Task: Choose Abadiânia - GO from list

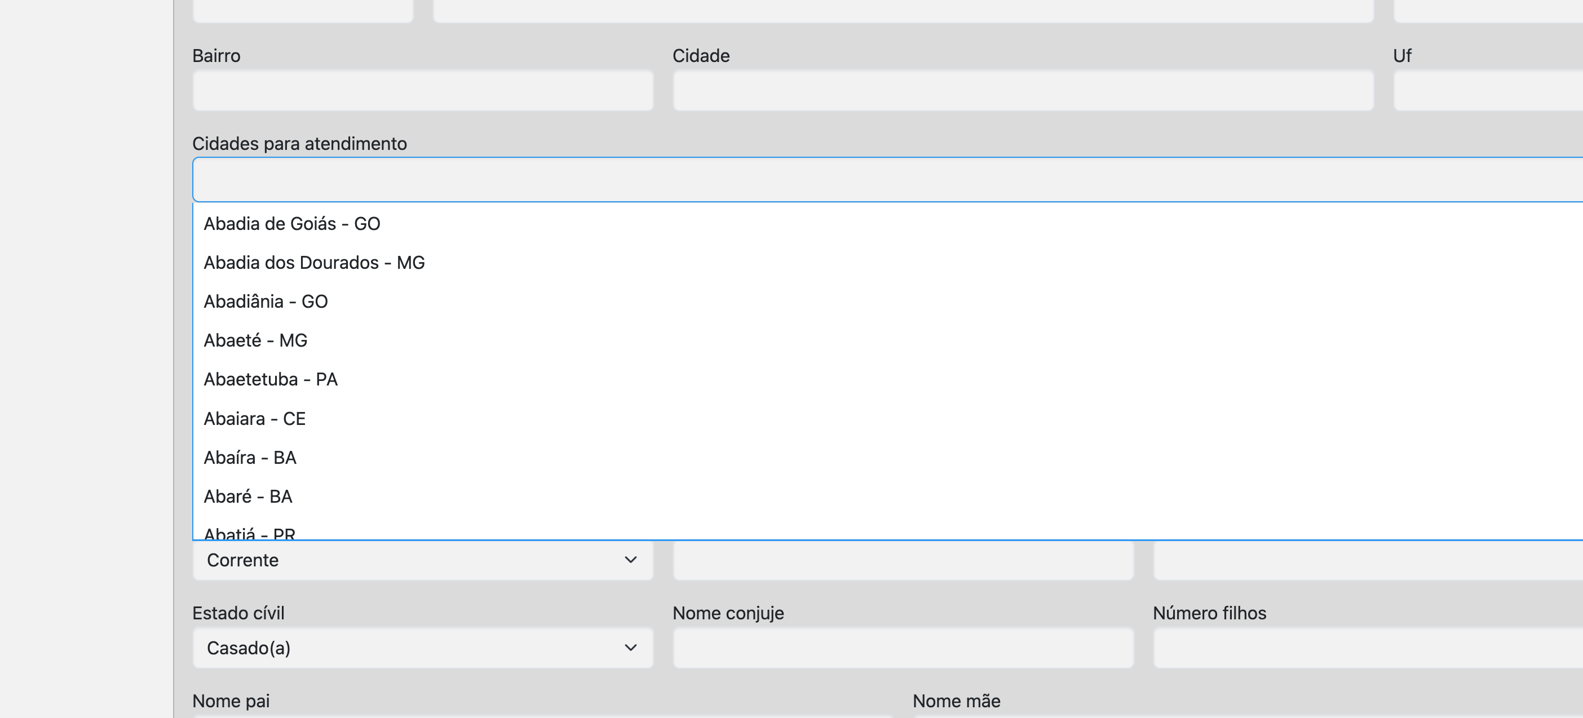Action: coord(888,302)
